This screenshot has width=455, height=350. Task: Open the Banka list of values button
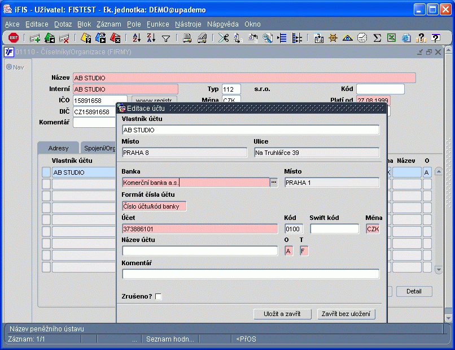point(274,183)
